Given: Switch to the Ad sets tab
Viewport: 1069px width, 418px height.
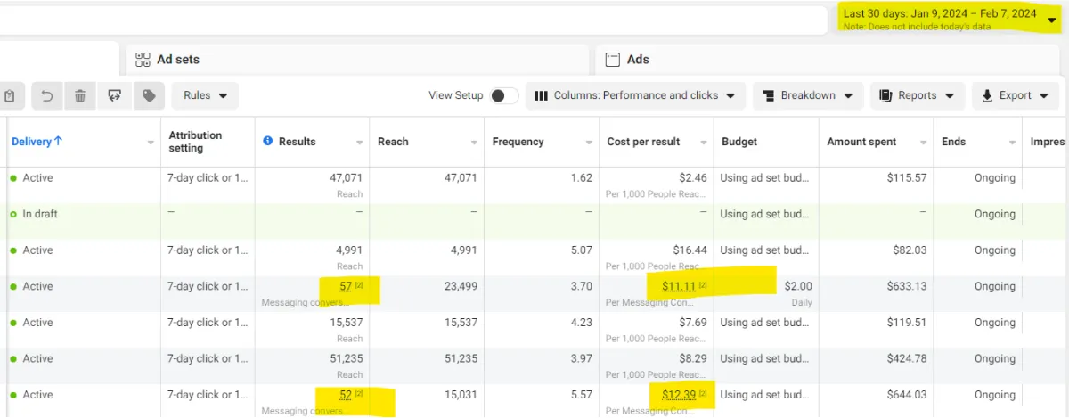Looking at the screenshot, I should [x=177, y=60].
